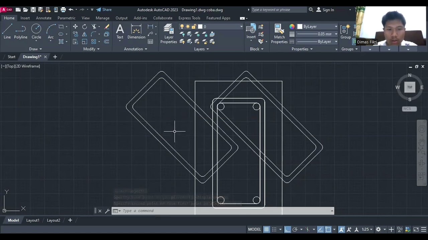Choose the Rectangle draw tool
This screenshot has width=428, height=240.
[61, 27]
